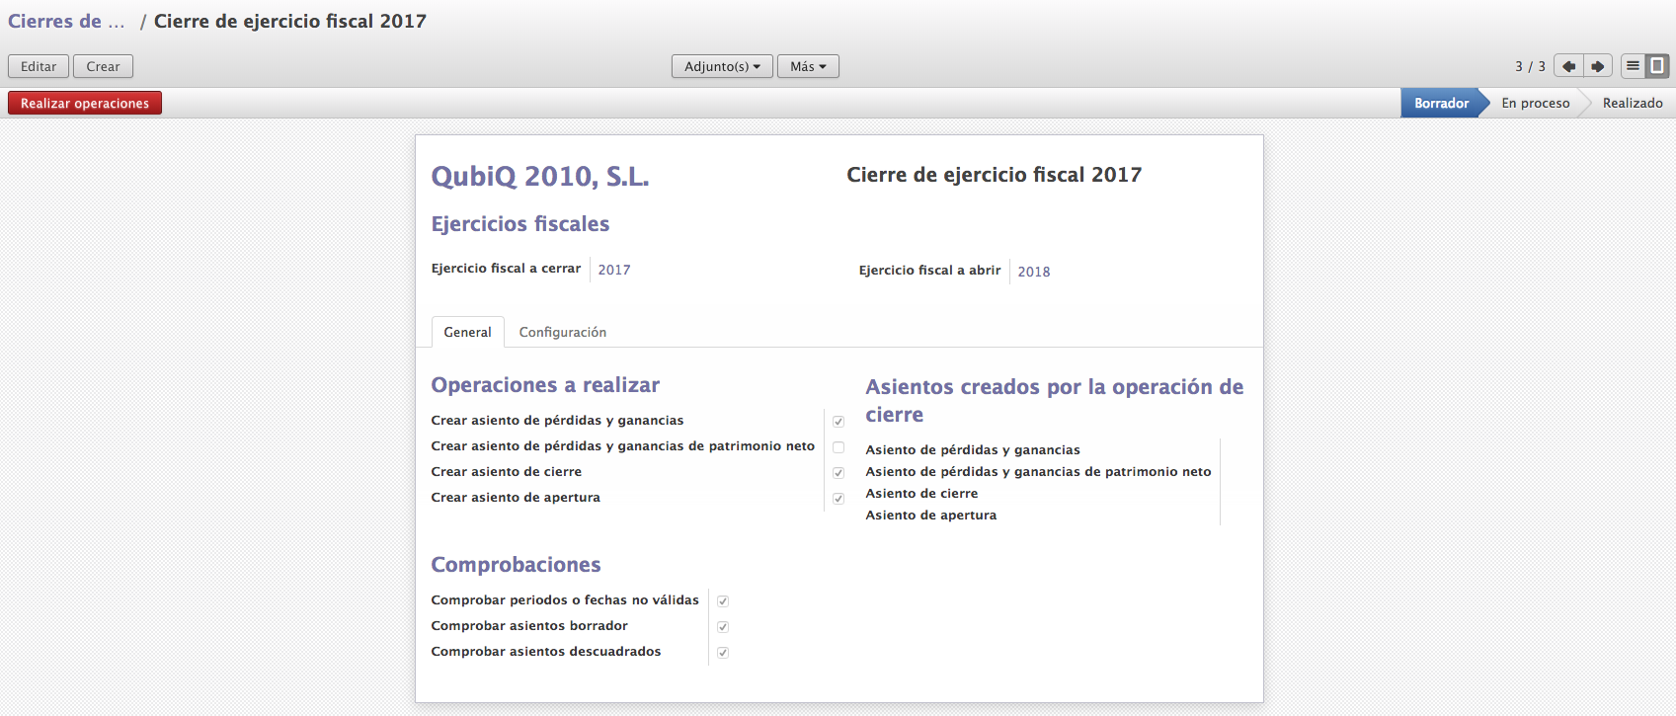Viewport: 1676px width, 716px height.
Task: Select the General tab
Action: click(x=467, y=333)
